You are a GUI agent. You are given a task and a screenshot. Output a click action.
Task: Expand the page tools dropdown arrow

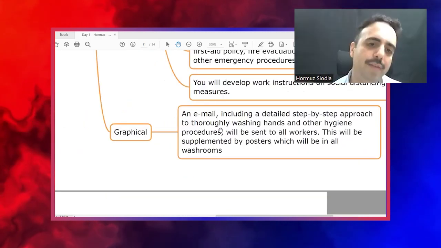click(286, 44)
